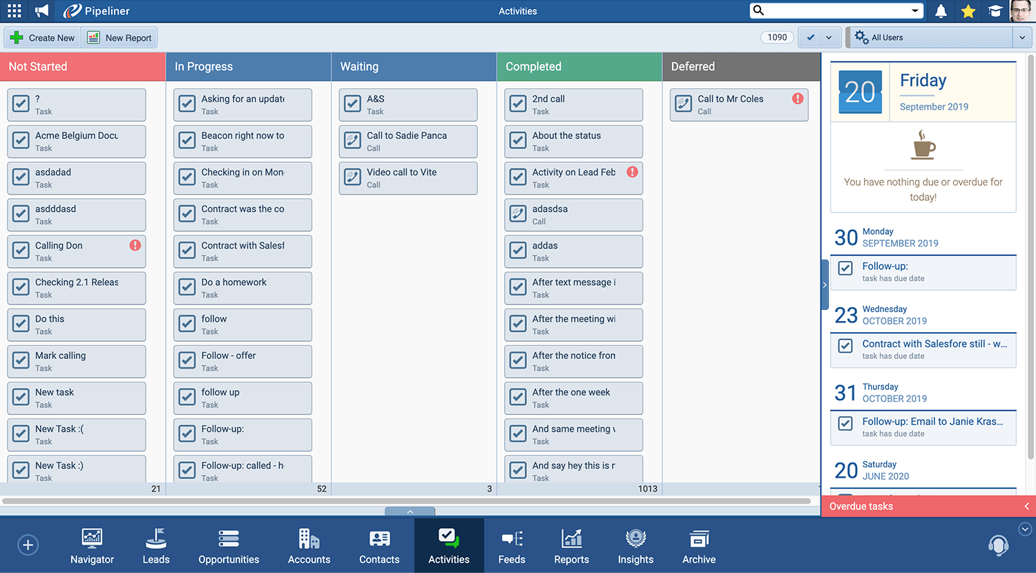Toggle the checkbox for Do a homework
1036x573 pixels.
point(187,287)
